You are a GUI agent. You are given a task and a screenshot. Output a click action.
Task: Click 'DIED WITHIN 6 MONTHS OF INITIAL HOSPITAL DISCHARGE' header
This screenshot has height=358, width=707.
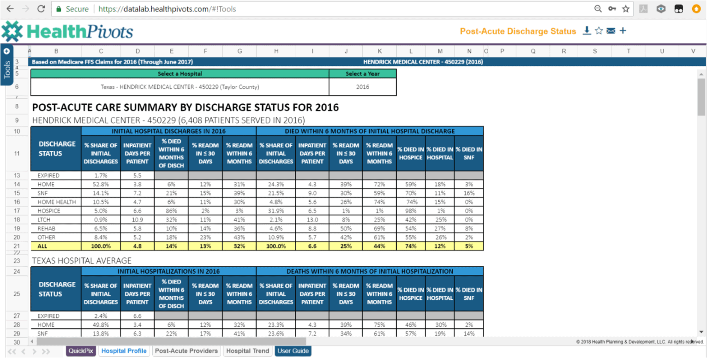pos(370,131)
